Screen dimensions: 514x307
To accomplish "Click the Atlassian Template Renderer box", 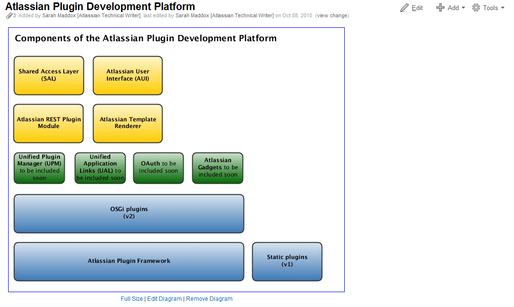I will tap(128, 123).
